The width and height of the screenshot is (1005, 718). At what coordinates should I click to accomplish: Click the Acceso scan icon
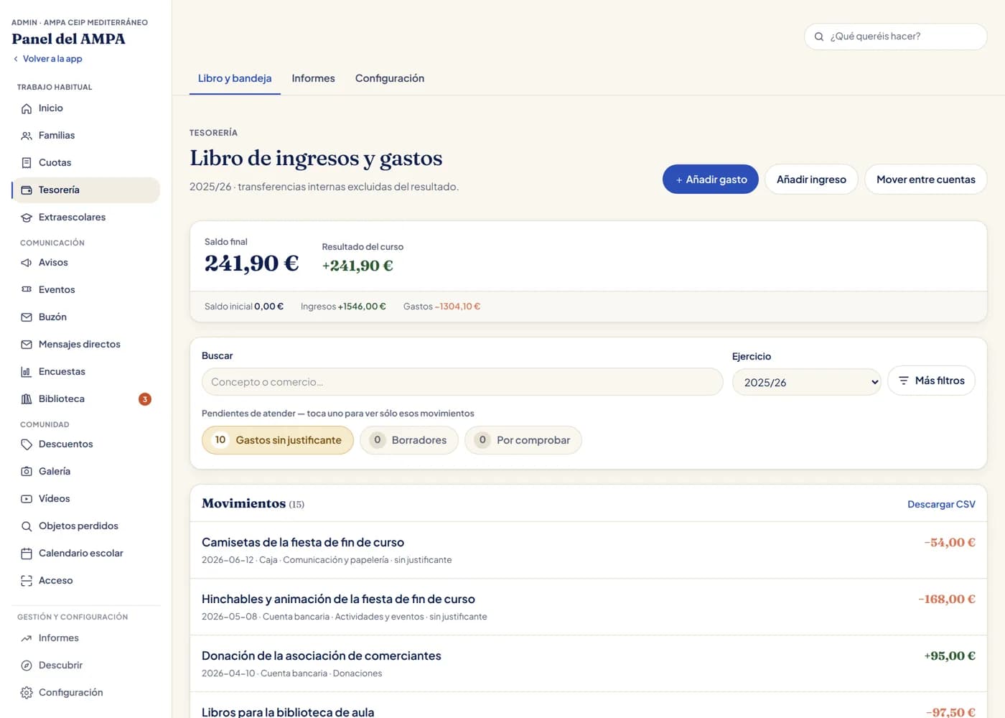[x=27, y=581]
